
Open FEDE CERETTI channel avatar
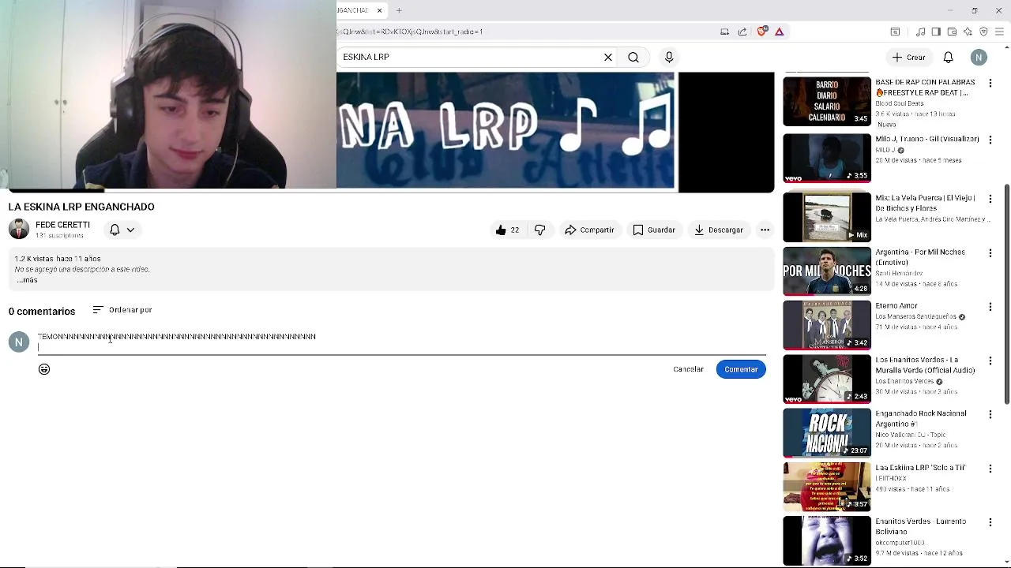pyautogui.click(x=19, y=230)
